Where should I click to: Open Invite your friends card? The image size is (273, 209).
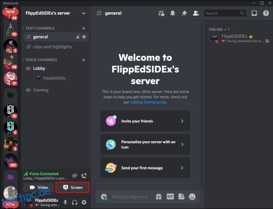[145, 121]
